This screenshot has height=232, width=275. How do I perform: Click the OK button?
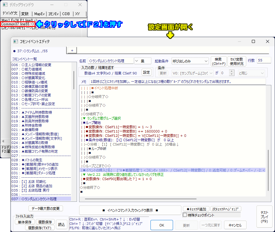162,225
